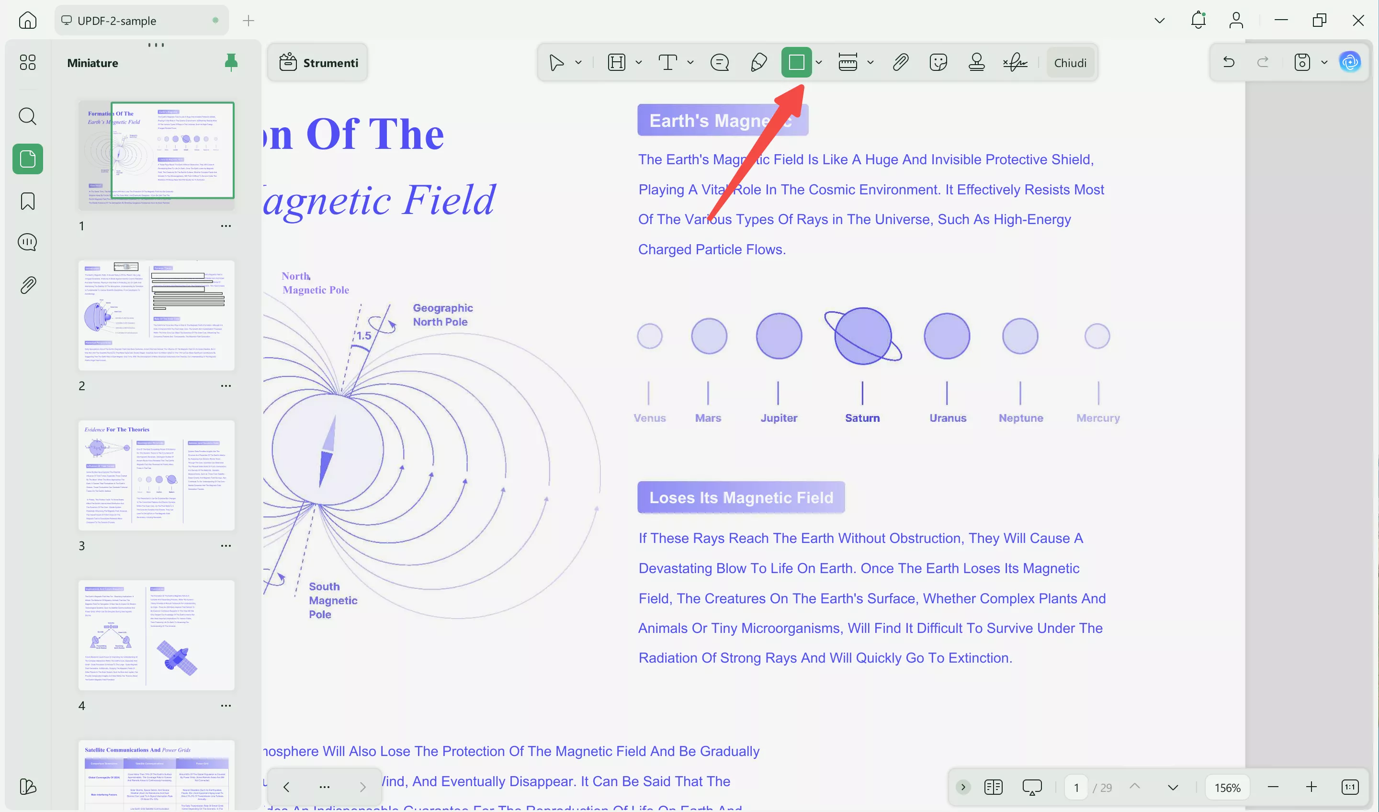This screenshot has height=812, width=1379.
Task: Select the rectangle shape tool
Action: 796,62
